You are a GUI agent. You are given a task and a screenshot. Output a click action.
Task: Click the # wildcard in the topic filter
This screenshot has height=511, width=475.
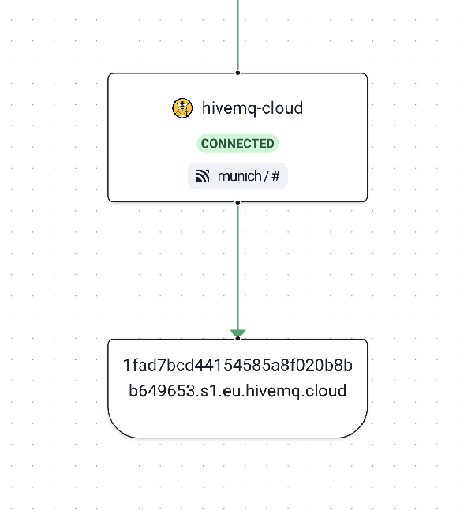click(x=275, y=176)
